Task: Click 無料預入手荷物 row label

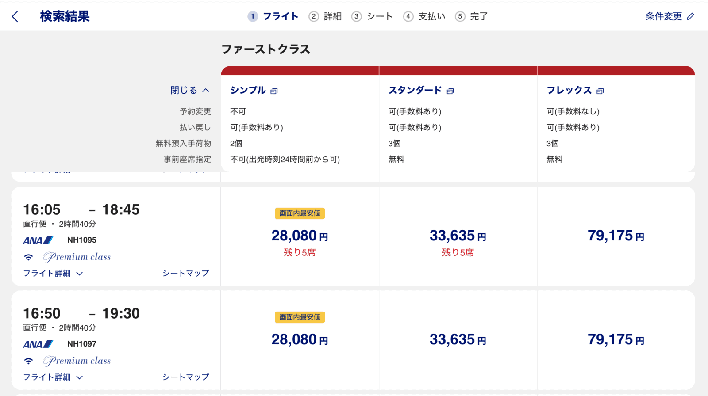Action: (183, 144)
